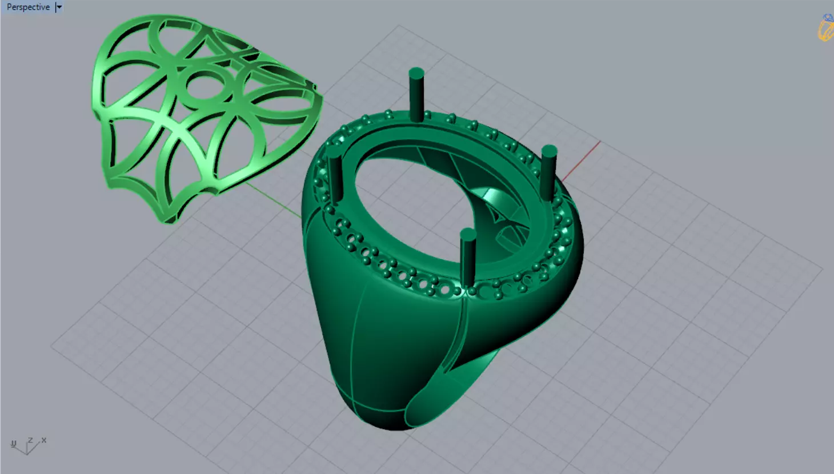Select the front prong cylinder on the ring
Screen dimensions: 834x474
tap(468, 257)
